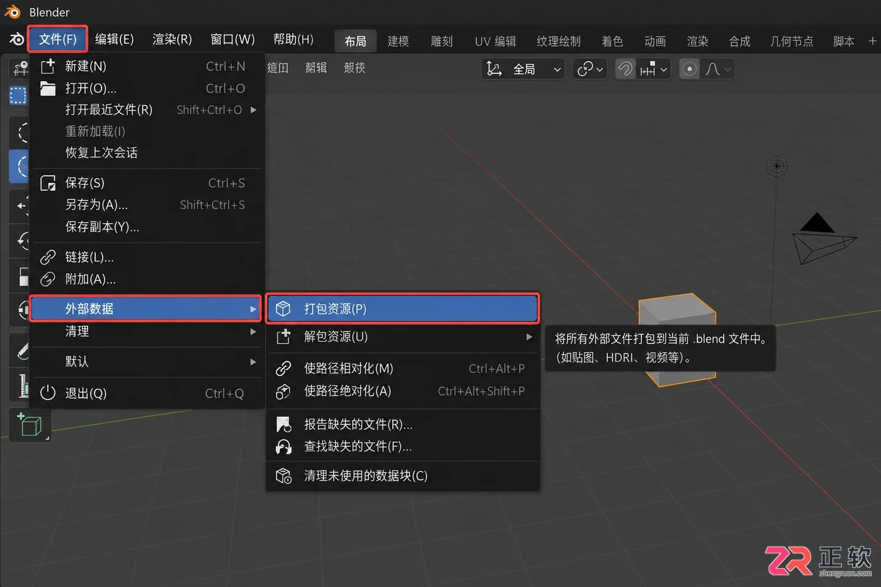Switch to the 布局 workspace tab

[x=355, y=41]
